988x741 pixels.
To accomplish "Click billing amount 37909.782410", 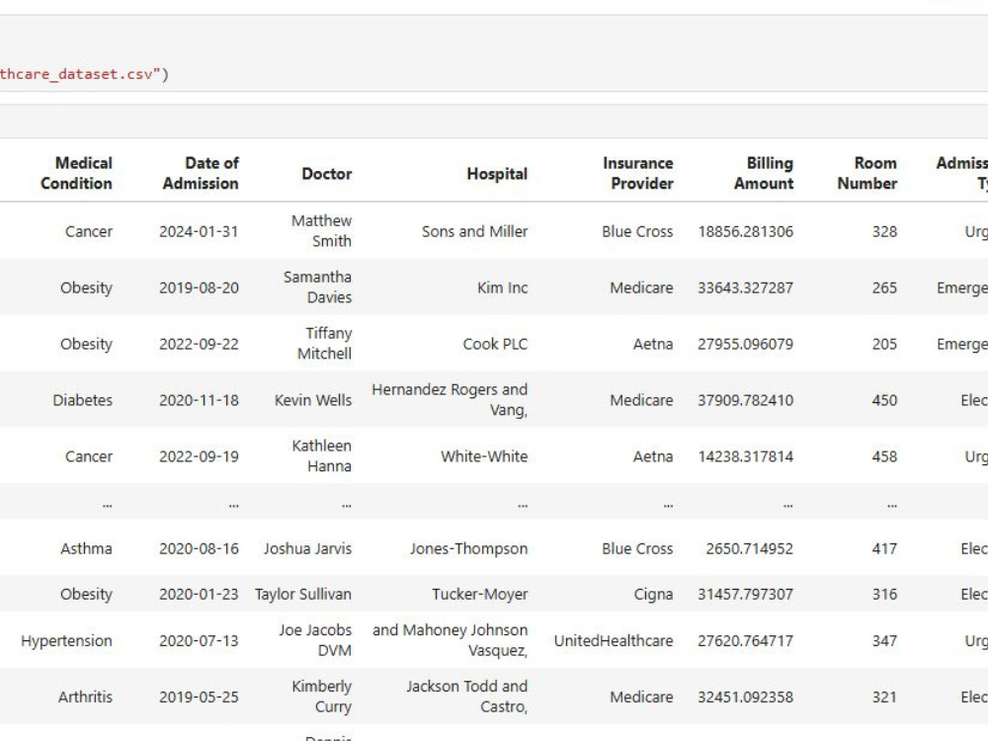I will (x=745, y=400).
